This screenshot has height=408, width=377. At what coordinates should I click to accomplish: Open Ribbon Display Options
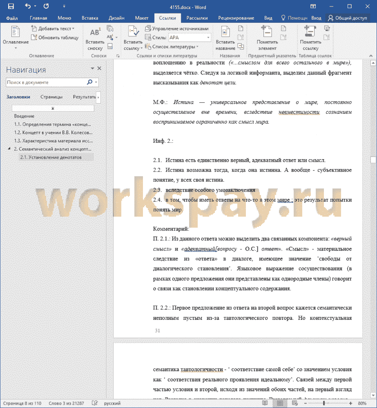(x=313, y=7)
